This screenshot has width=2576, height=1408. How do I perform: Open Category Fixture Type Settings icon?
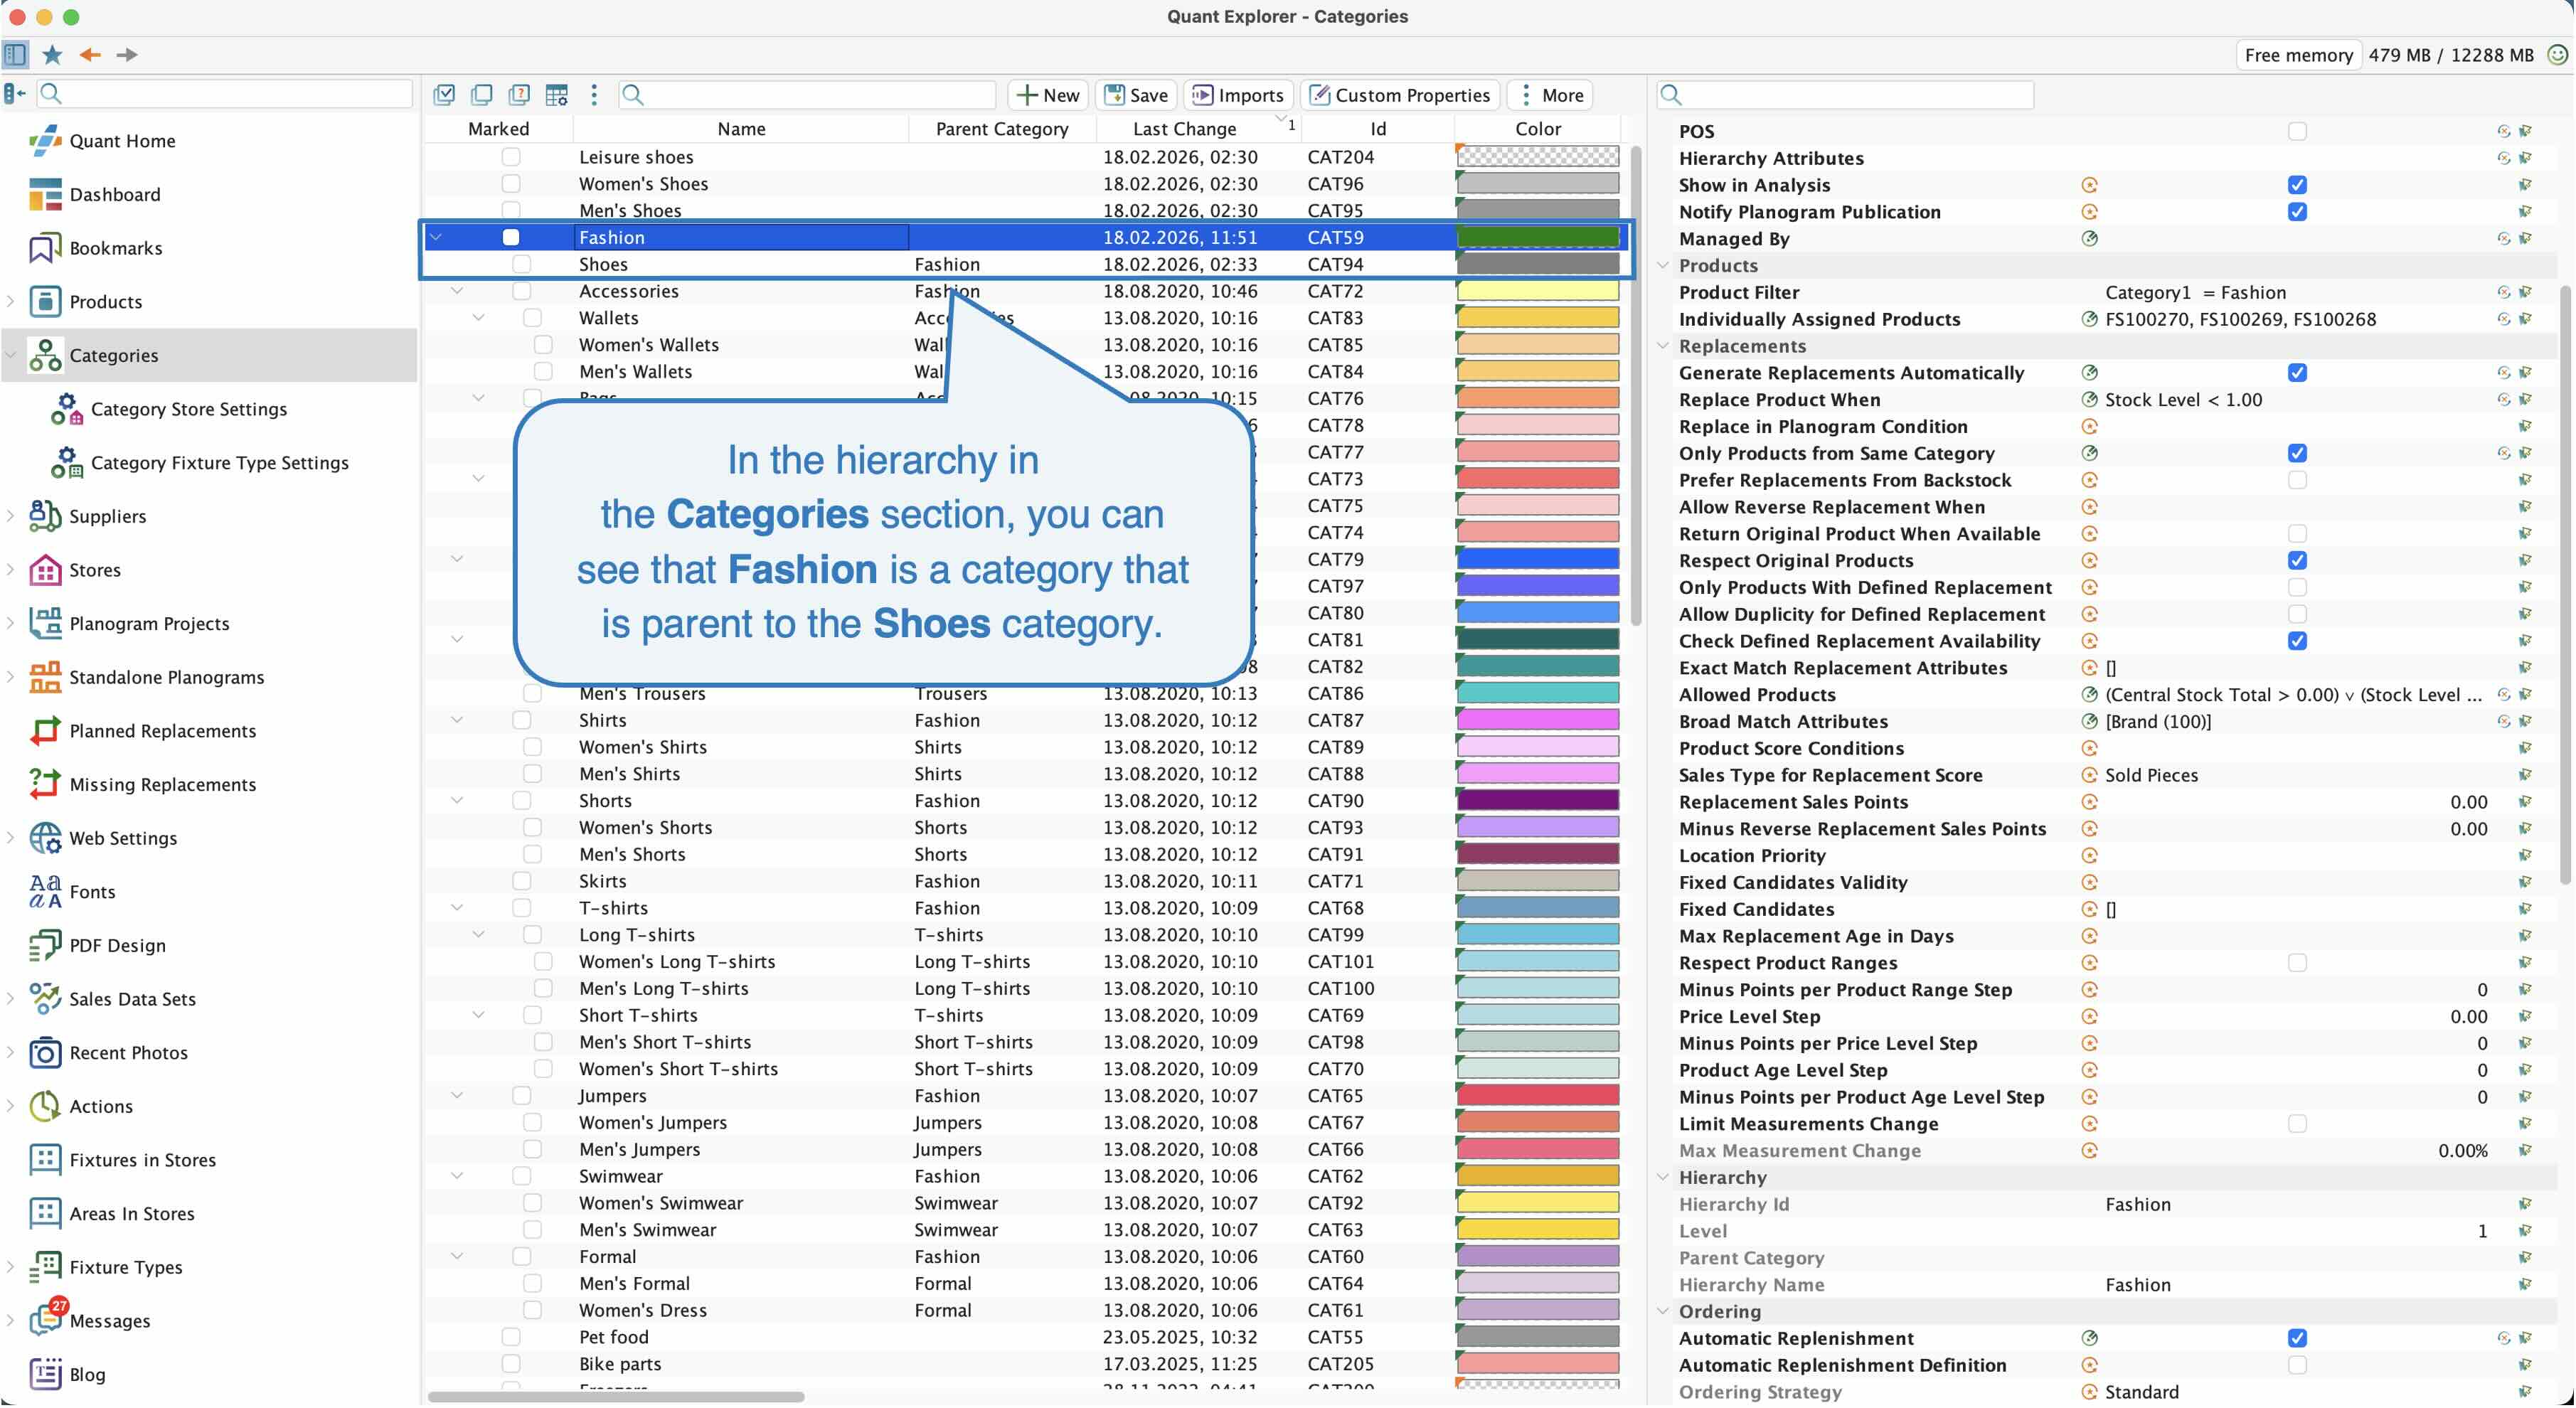(67, 463)
